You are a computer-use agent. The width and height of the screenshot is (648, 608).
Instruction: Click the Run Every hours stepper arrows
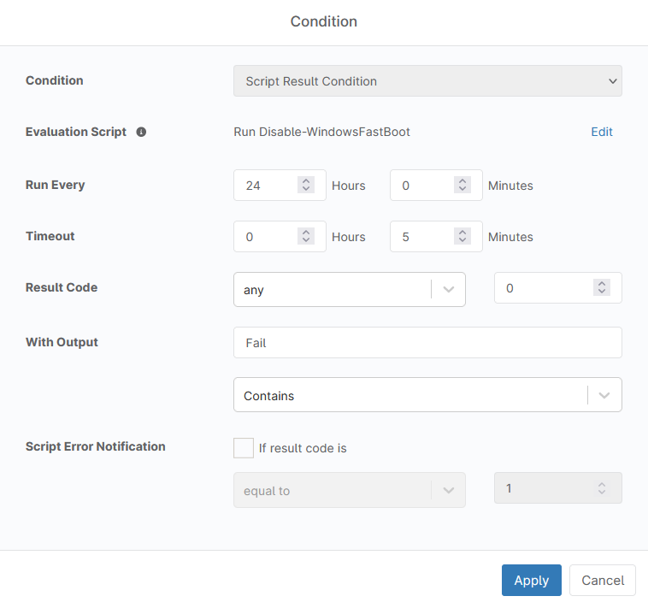click(305, 185)
